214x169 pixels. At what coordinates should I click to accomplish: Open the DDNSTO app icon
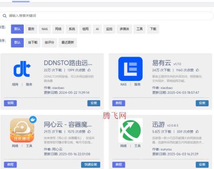22,69
